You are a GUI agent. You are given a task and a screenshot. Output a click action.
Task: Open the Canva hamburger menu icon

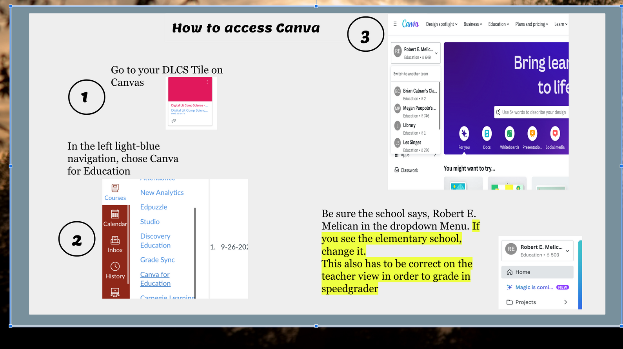coord(395,24)
